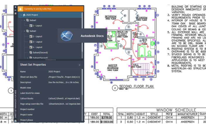Click the sheet icon beside 2 - Layout
Screen dimensions: 206x124
pos(31,36)
